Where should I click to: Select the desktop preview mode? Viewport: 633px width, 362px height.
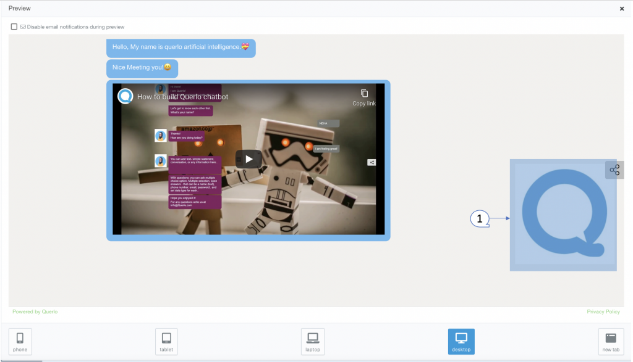pos(461,342)
